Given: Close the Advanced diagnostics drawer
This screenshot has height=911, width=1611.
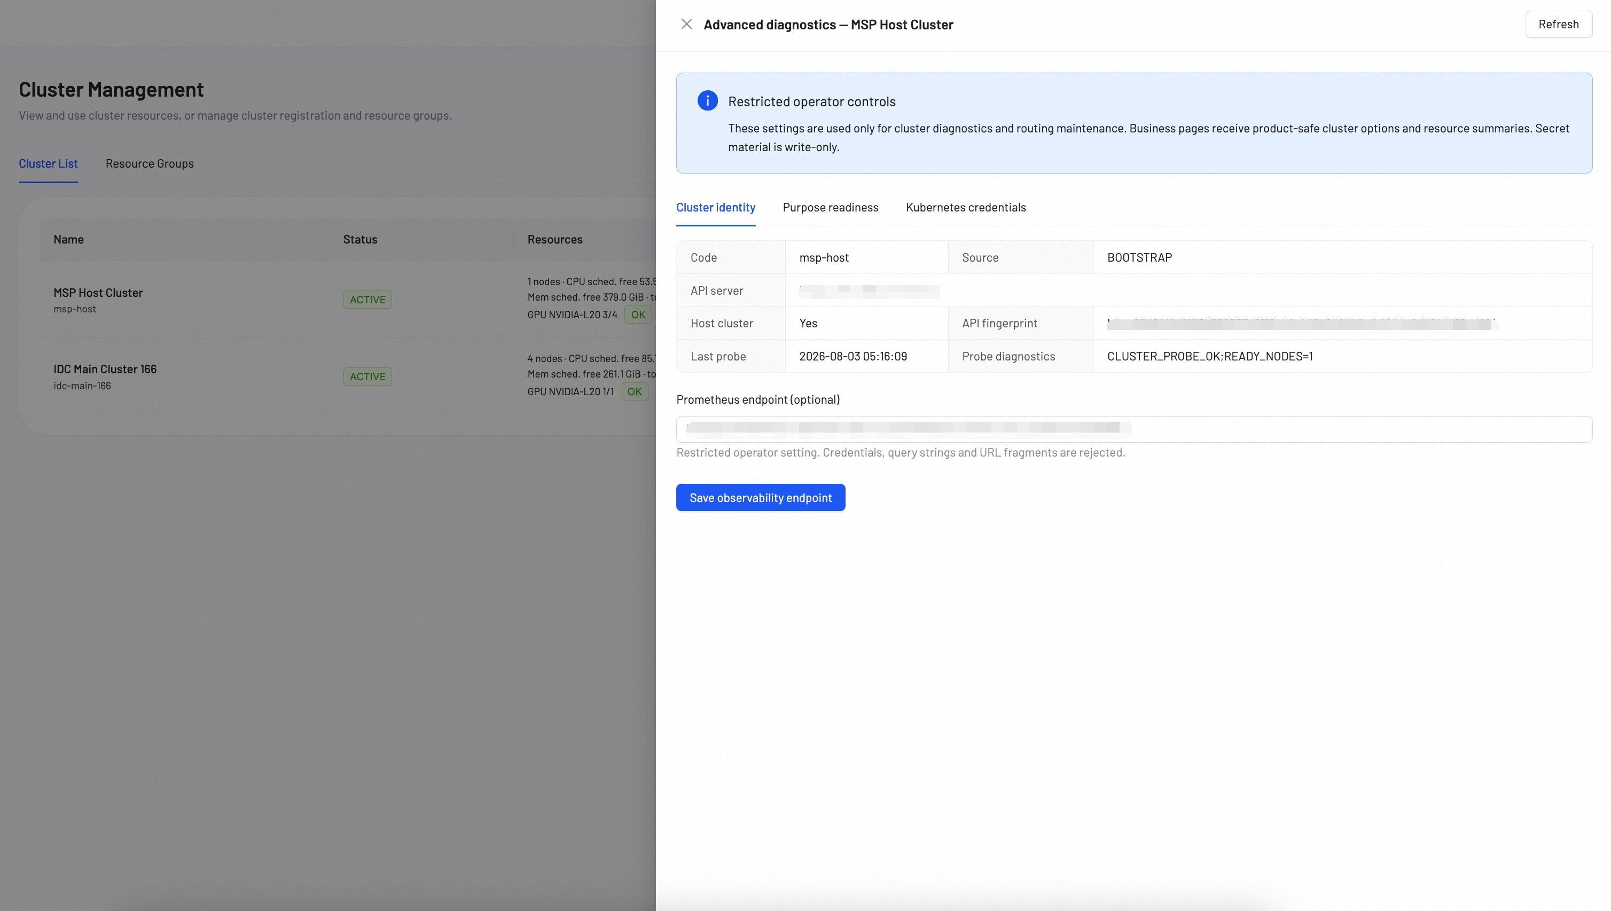Looking at the screenshot, I should (x=686, y=25).
